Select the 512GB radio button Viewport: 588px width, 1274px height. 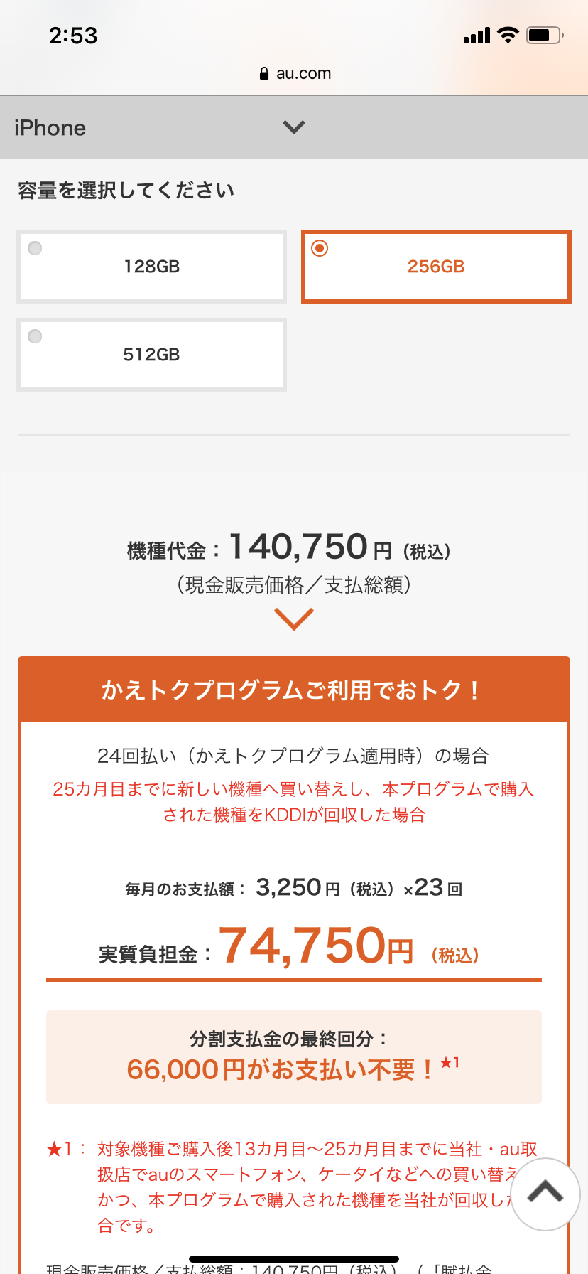coord(35,336)
